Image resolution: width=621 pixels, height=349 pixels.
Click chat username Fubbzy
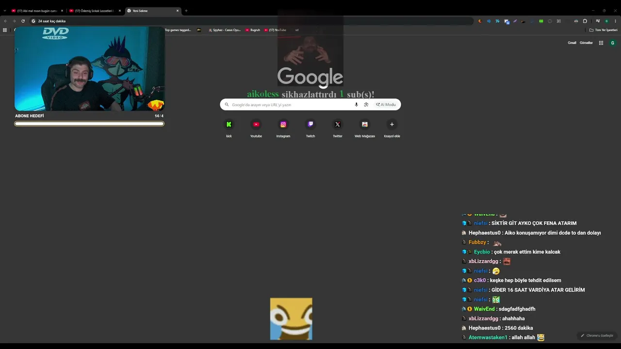pyautogui.click(x=477, y=242)
